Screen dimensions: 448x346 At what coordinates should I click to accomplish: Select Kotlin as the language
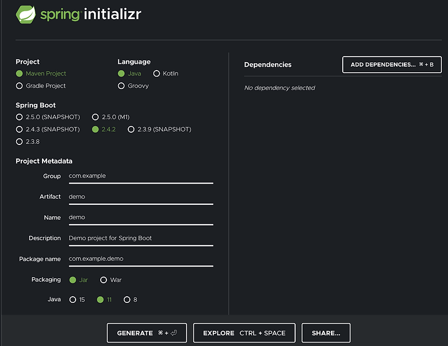(x=157, y=73)
